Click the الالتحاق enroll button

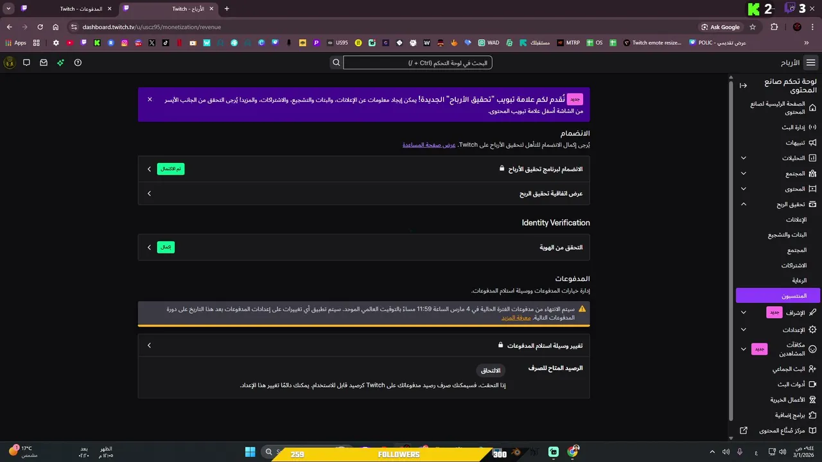pyautogui.click(x=491, y=371)
